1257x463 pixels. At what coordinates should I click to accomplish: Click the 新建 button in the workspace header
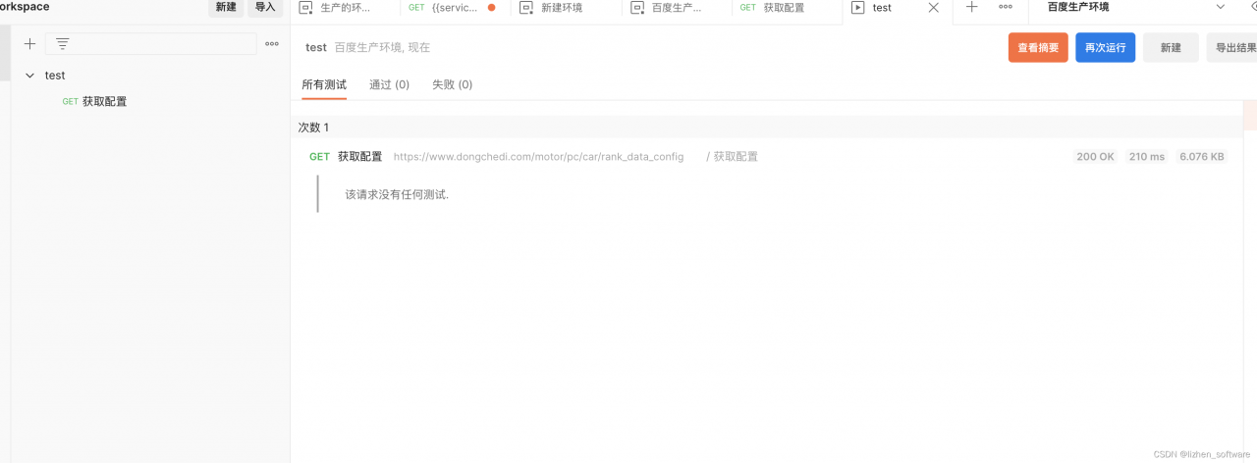226,7
